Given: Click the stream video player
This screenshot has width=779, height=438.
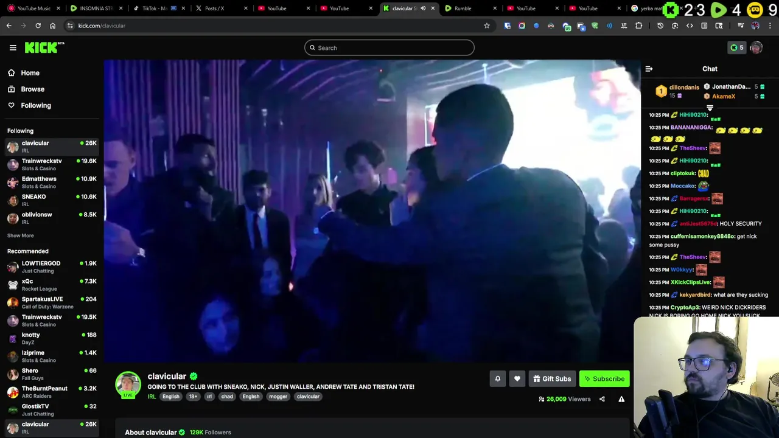Looking at the screenshot, I should pyautogui.click(x=372, y=210).
